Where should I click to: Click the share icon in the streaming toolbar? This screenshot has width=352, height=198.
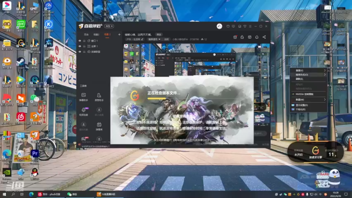point(264,37)
